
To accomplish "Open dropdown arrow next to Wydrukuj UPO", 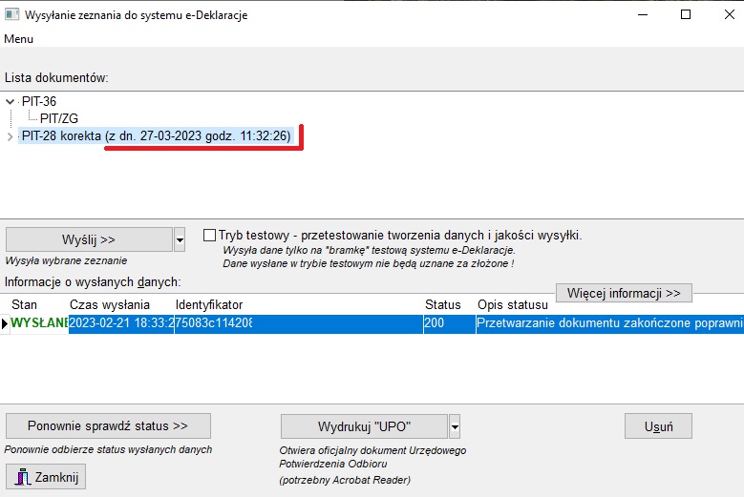I will [455, 426].
